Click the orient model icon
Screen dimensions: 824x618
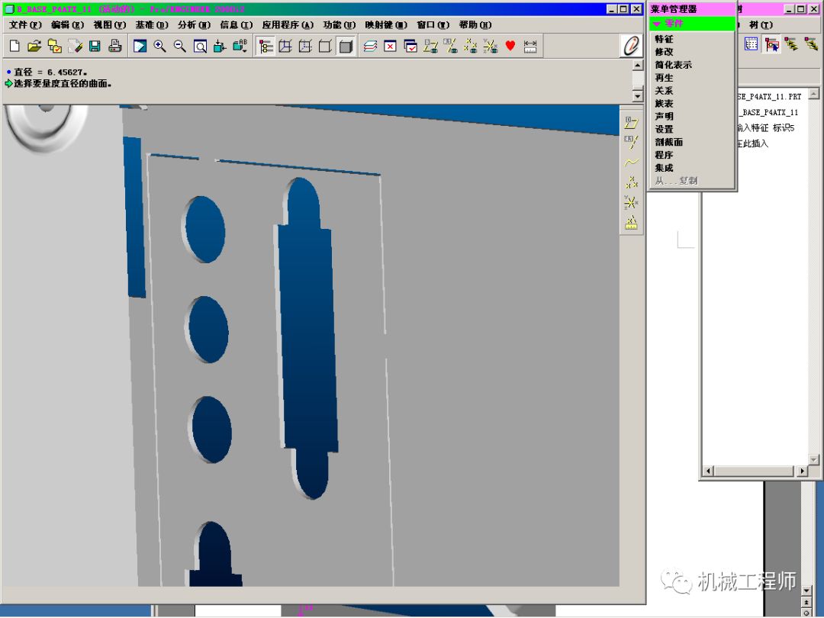(220, 47)
